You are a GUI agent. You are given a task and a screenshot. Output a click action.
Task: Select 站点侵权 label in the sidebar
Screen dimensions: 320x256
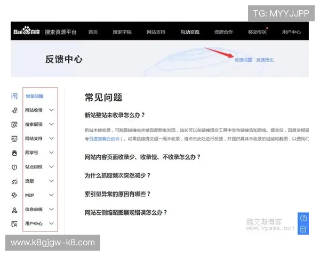pos(34,167)
